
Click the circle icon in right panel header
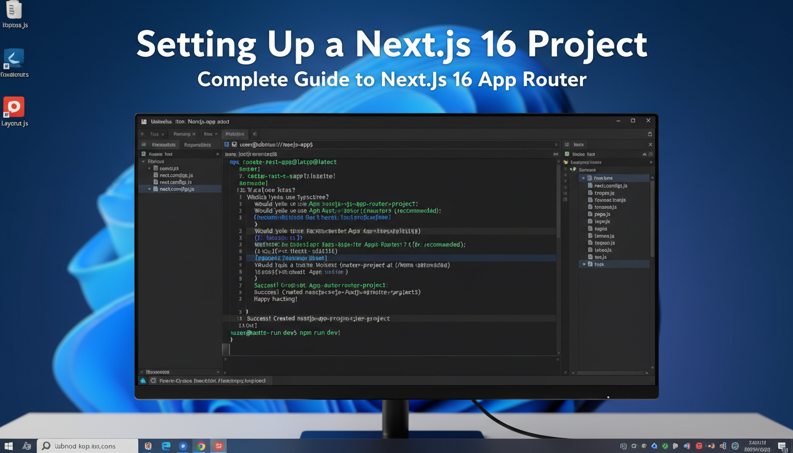[x=651, y=154]
